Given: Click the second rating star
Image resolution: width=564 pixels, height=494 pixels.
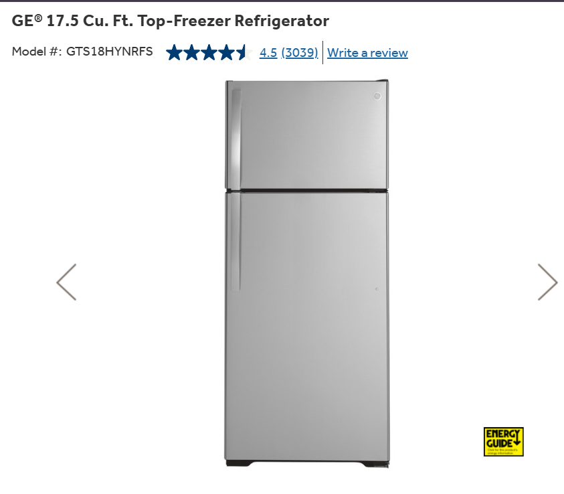Looking at the screenshot, I should coord(191,52).
